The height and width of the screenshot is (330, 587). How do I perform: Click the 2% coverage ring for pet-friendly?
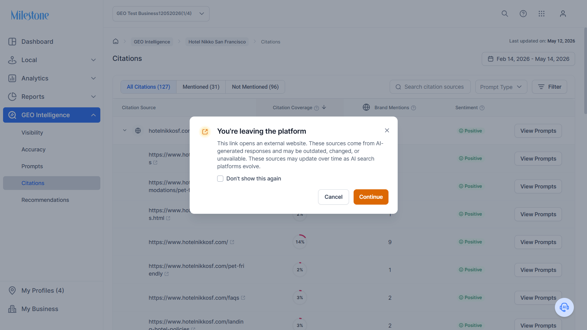tap(300, 270)
